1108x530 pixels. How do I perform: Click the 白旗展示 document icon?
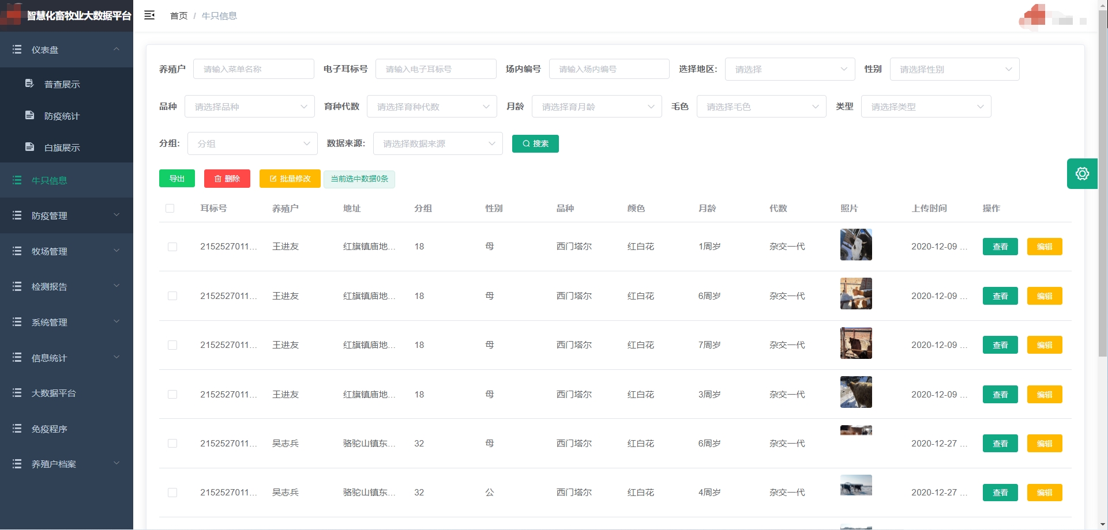tap(29, 147)
